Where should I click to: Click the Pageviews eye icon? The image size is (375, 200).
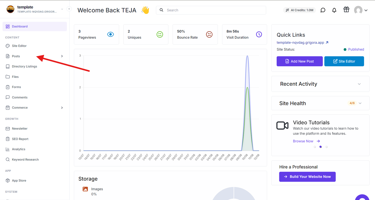pos(110,34)
